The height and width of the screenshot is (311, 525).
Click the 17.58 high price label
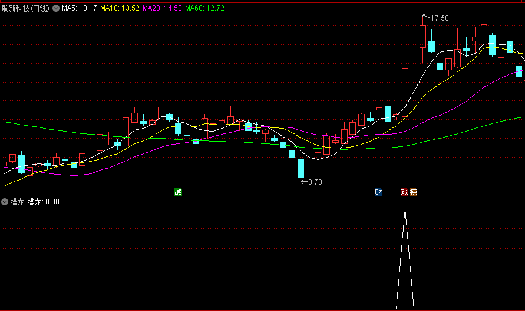point(440,18)
